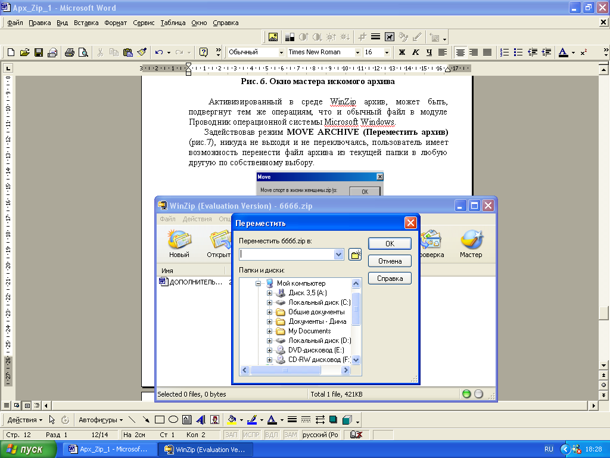Screen dimensions: 610x458
Task: Expand the Локальный диск (C:) node
Action: (269, 302)
